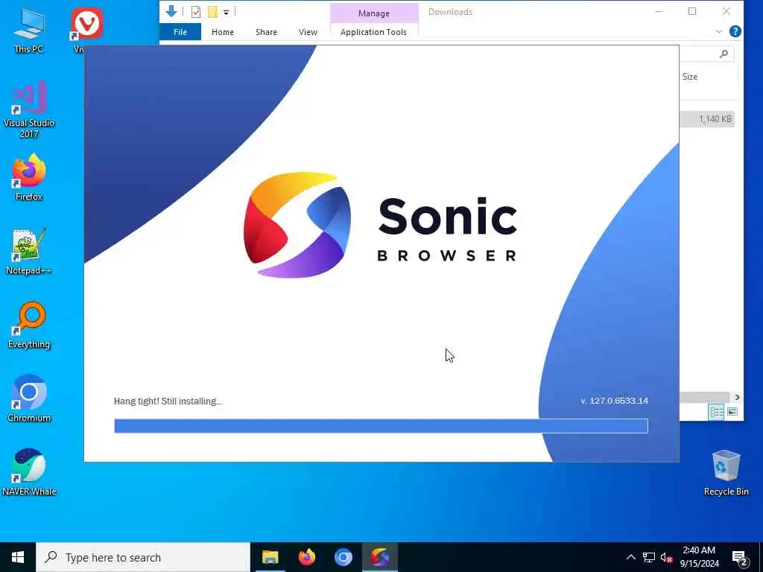Switch Explorer to Details view
The width and height of the screenshot is (763, 572).
[x=716, y=412]
